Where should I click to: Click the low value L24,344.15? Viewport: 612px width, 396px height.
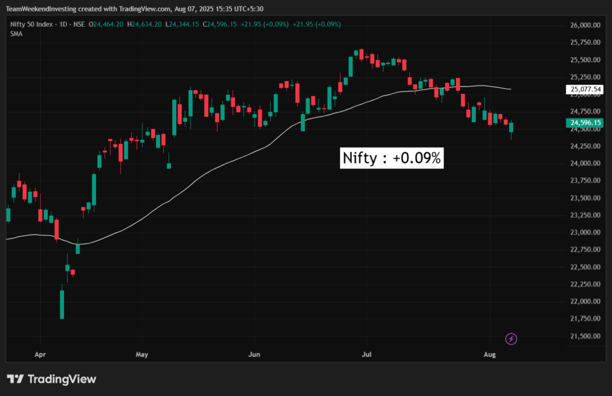182,24
